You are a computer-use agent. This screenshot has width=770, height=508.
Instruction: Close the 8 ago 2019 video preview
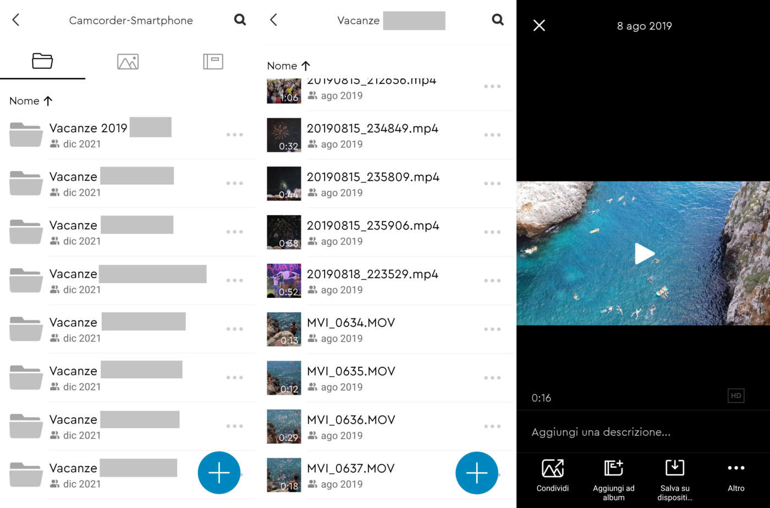click(x=539, y=25)
